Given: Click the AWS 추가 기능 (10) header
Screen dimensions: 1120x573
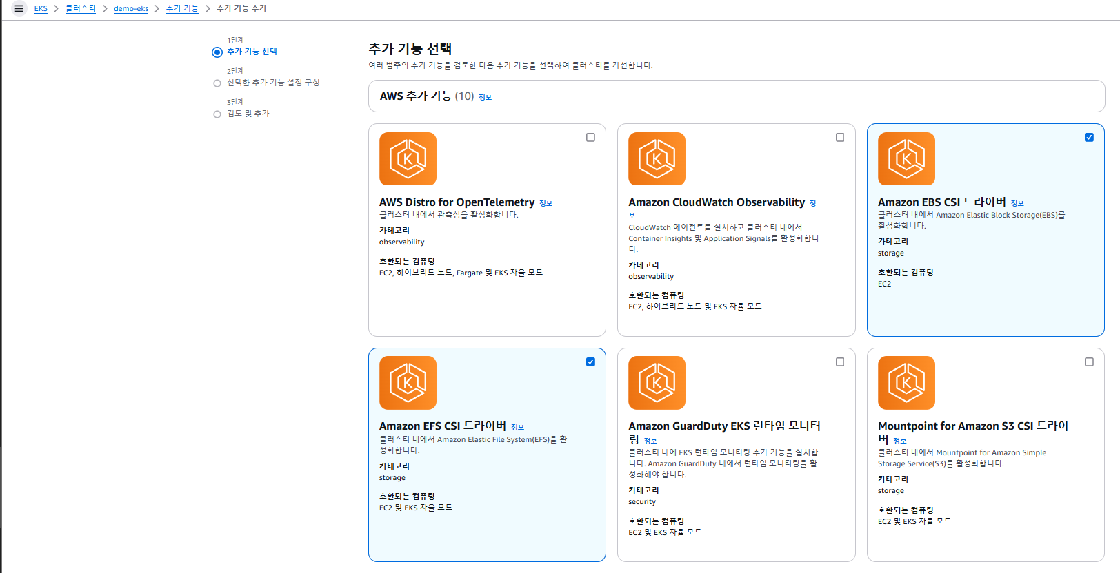Looking at the screenshot, I should pos(427,96).
